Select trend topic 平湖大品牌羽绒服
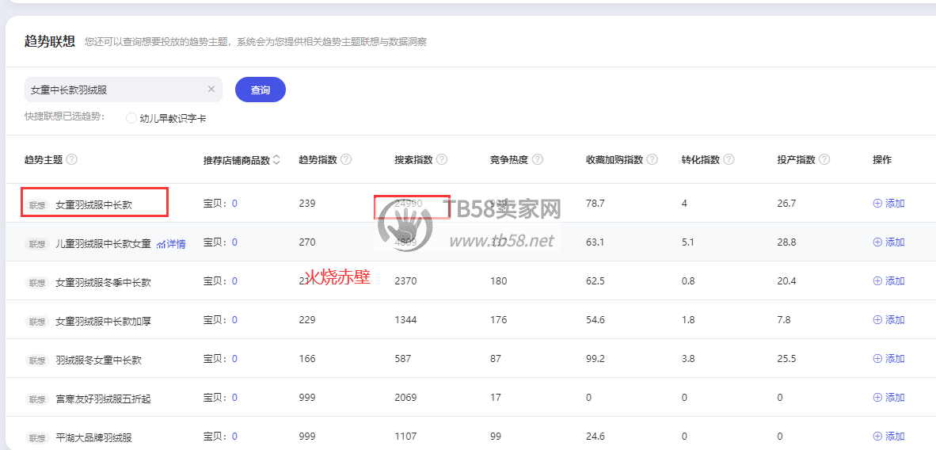 point(93,437)
